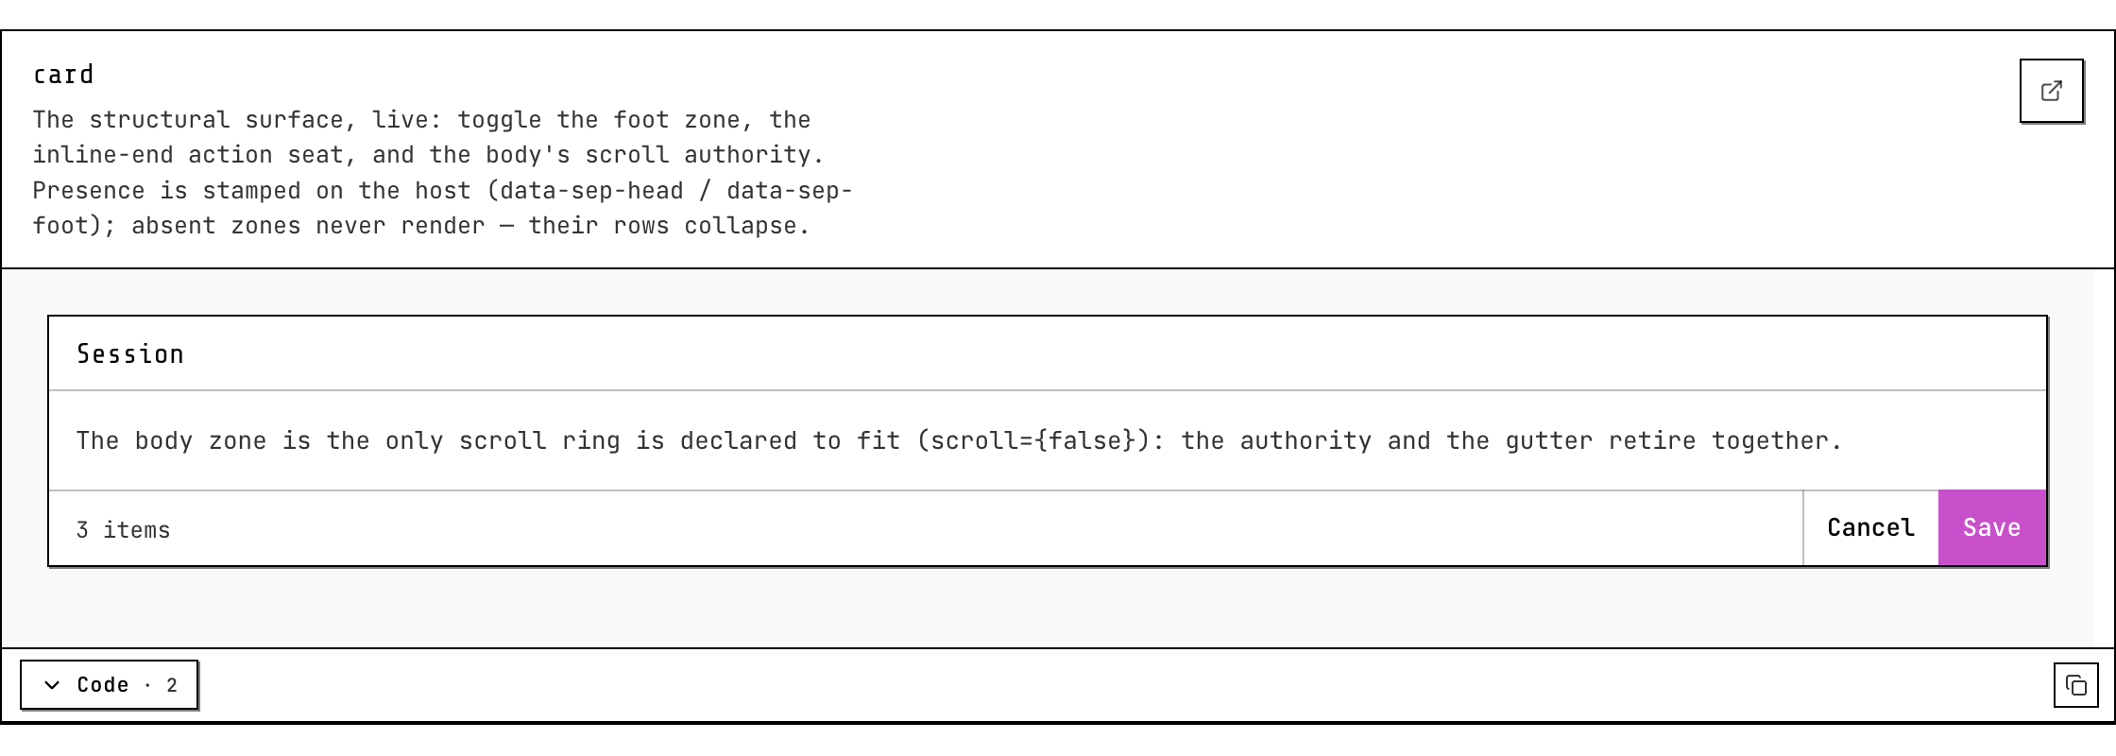Click the Cancel button in the card footer

[x=1870, y=527]
